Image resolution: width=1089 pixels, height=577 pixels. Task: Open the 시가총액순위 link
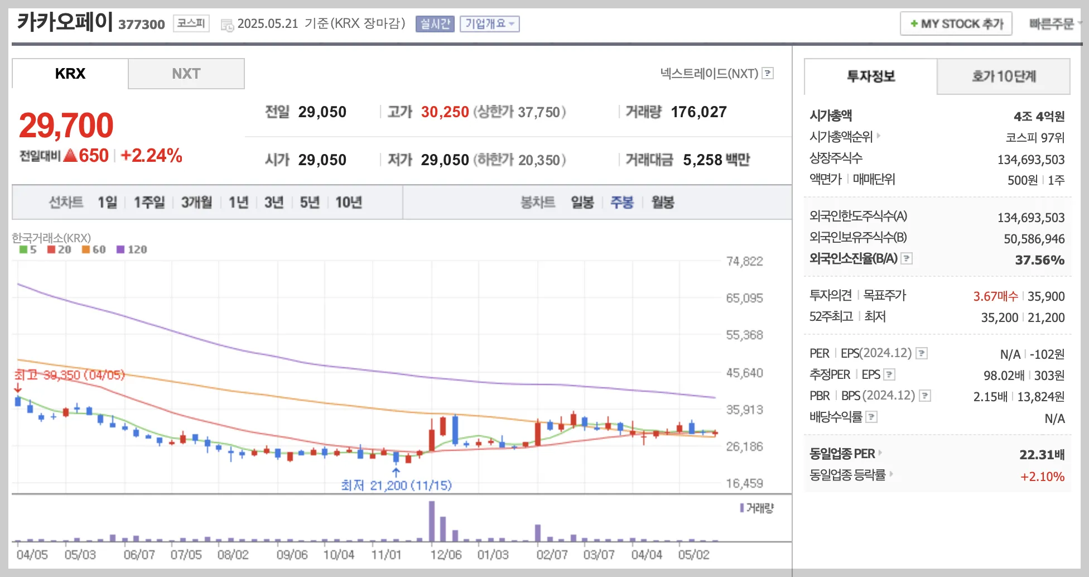coord(841,136)
